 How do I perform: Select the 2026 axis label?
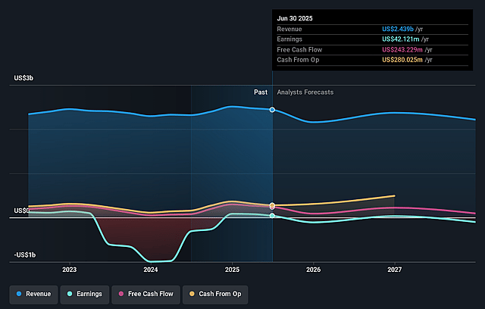(313, 270)
